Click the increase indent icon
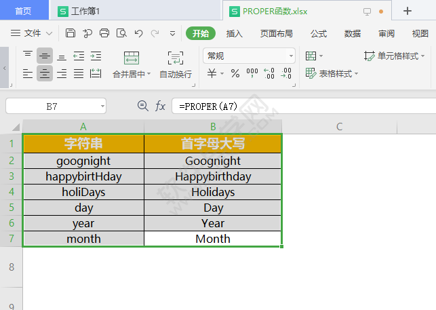Image resolution: width=436 pixels, height=310 pixels. tap(96, 56)
